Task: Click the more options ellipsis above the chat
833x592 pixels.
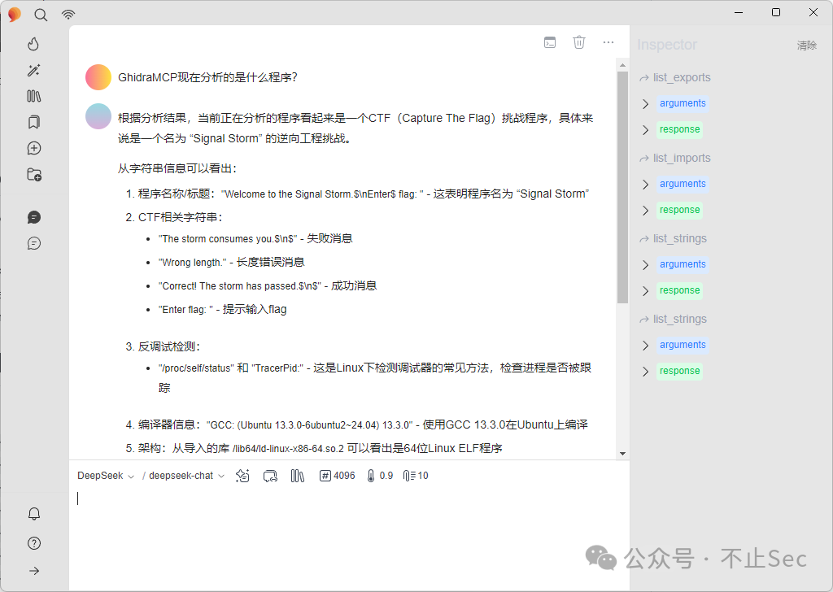Action: pyautogui.click(x=608, y=41)
